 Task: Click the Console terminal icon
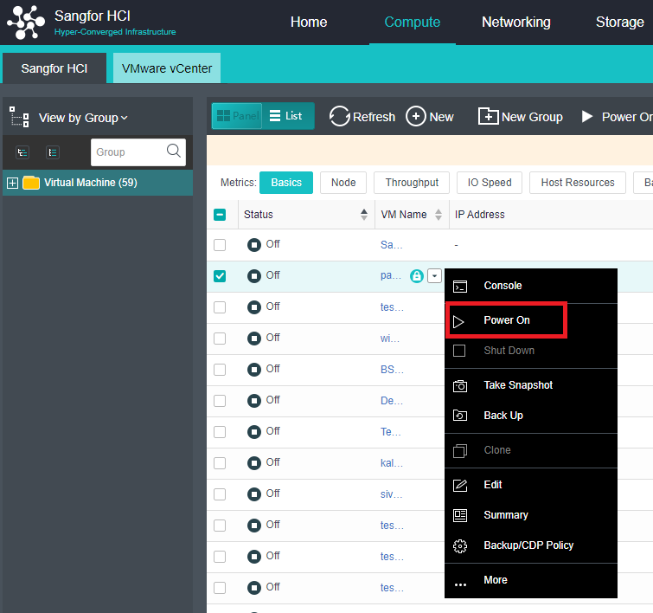pyautogui.click(x=460, y=286)
